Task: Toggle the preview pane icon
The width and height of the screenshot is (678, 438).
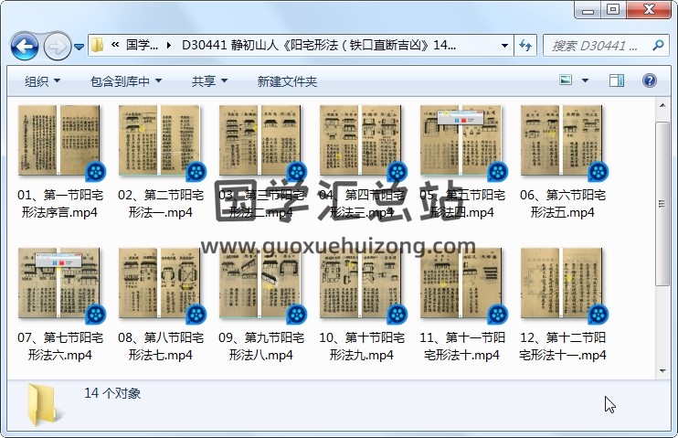Action: [619, 81]
